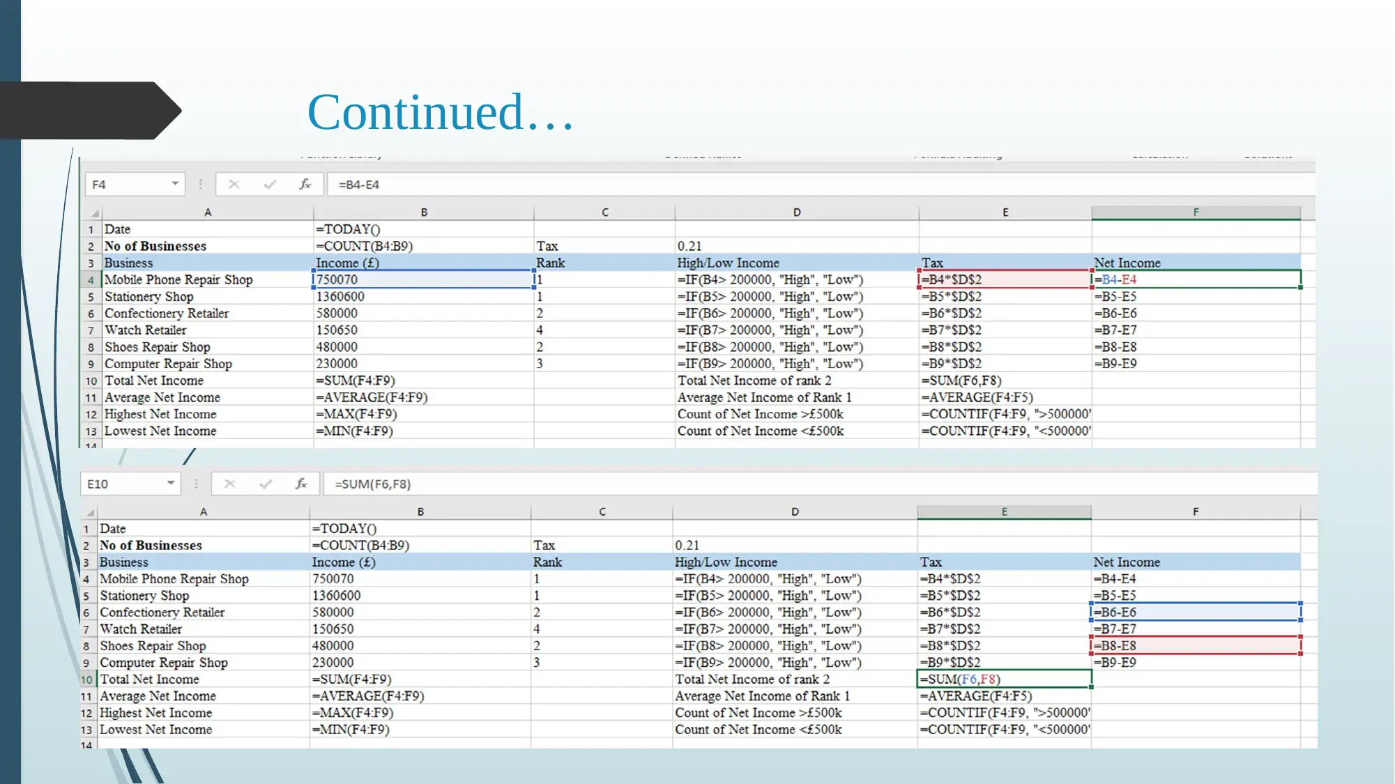Click red-highlighted =B8-E8 cell in lower sheet
This screenshot has width=1395, height=784.
1196,645
